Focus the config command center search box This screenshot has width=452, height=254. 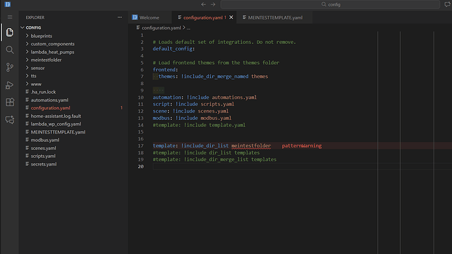point(330,5)
